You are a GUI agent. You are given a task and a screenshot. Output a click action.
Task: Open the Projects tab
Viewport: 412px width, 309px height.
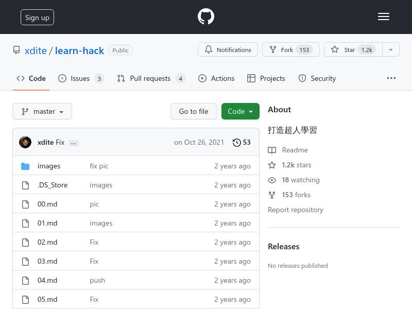coord(266,78)
